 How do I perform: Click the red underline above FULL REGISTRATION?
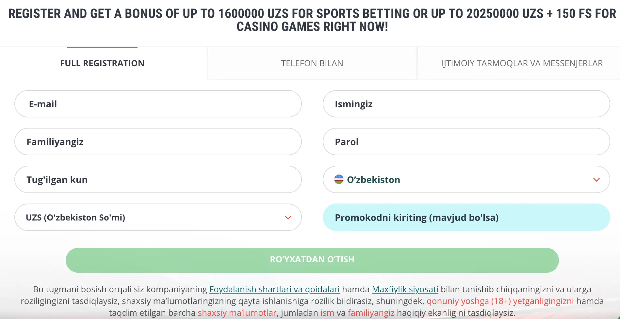102,47
